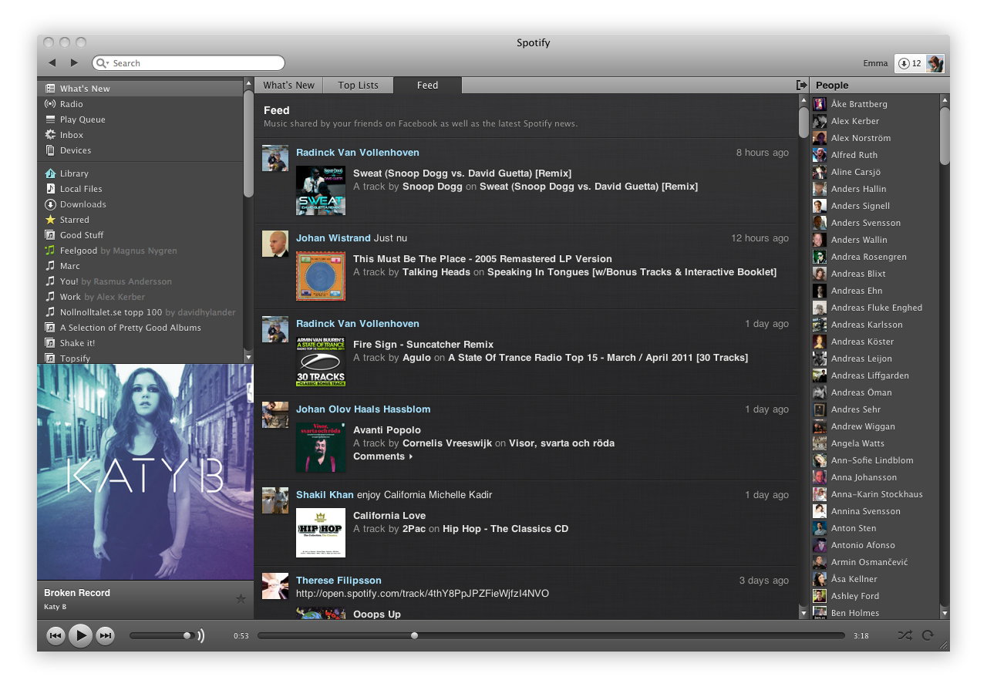The image size is (987, 697).
Task: Toggle repeat playback
Action: click(x=928, y=635)
